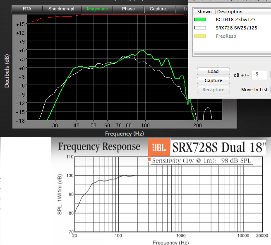Click the Description column header
Viewport: 271px width, 245px height.
243,12
